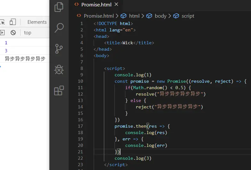
Task: Open the Explorer files view
Action: (x=59, y=7)
